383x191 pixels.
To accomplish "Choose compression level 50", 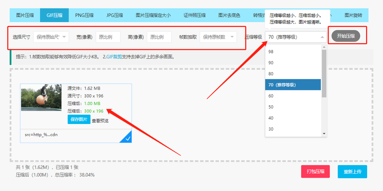I will tap(293, 107).
